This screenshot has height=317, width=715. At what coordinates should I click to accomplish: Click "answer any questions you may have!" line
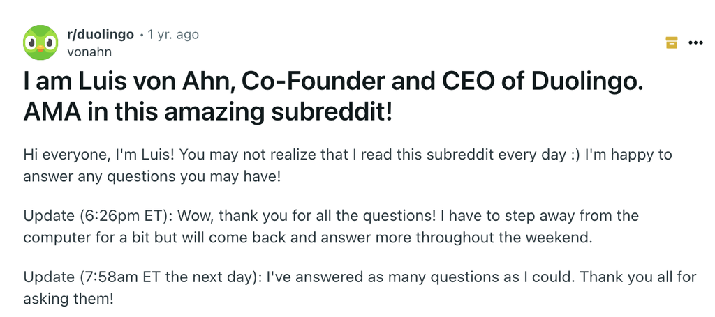[152, 176]
